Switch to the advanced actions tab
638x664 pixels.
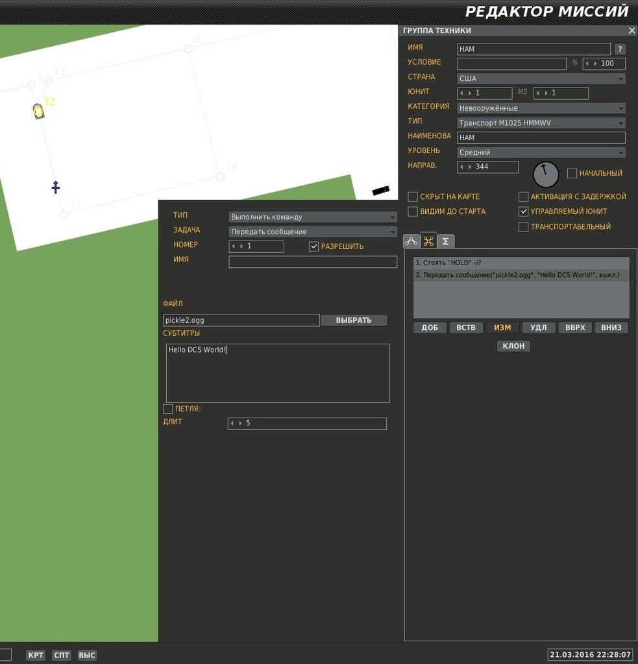(x=428, y=241)
